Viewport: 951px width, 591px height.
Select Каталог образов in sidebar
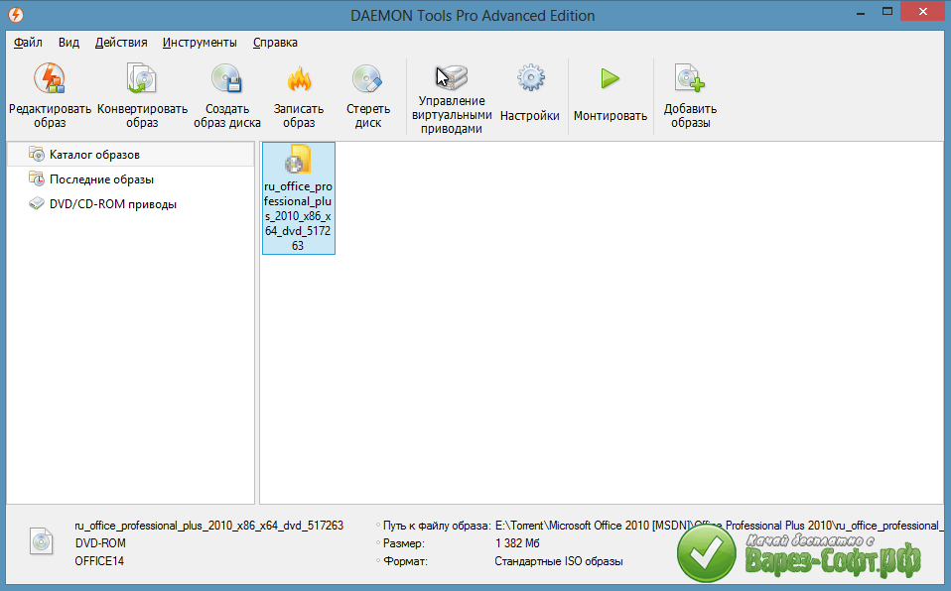[94, 155]
